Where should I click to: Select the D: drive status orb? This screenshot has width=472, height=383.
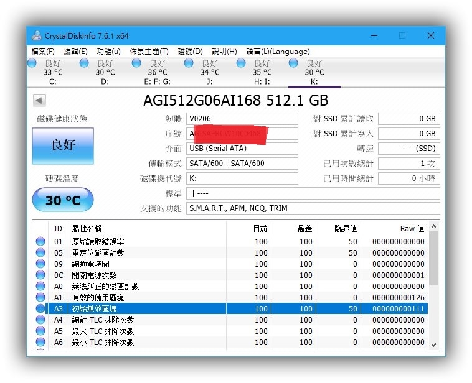[84, 63]
